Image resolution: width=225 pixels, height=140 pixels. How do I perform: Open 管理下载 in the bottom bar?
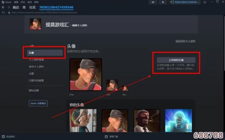click(114, 137)
